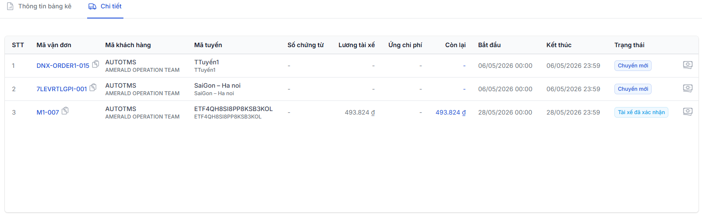Click the Bắt đầu column header

coord(489,45)
